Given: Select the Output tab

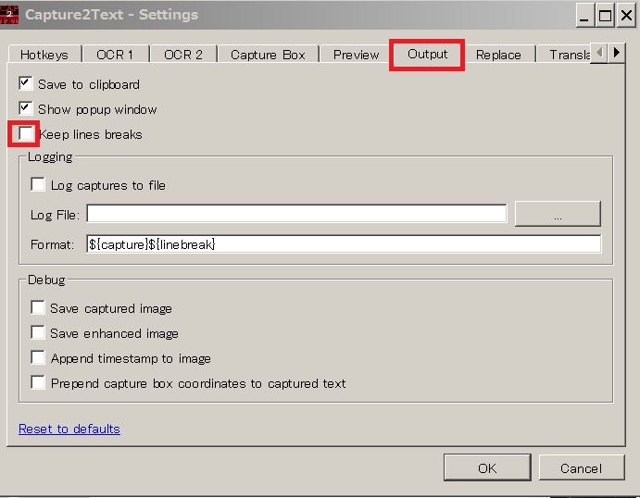Looking at the screenshot, I should (427, 54).
